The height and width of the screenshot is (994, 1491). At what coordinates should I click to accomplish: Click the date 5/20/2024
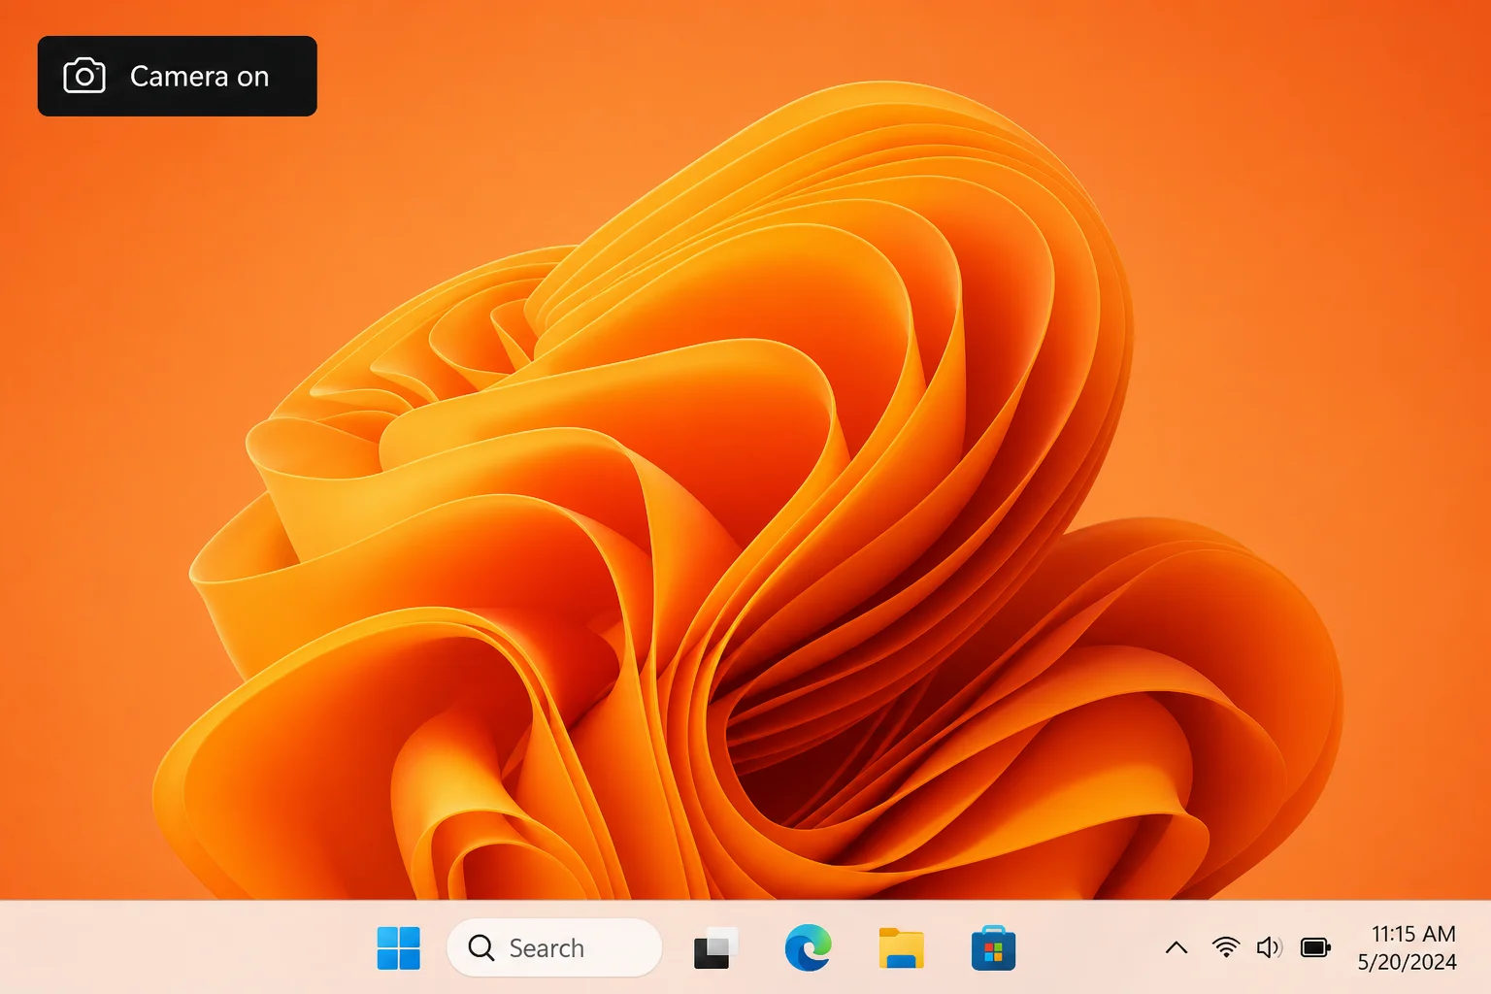point(1407,962)
